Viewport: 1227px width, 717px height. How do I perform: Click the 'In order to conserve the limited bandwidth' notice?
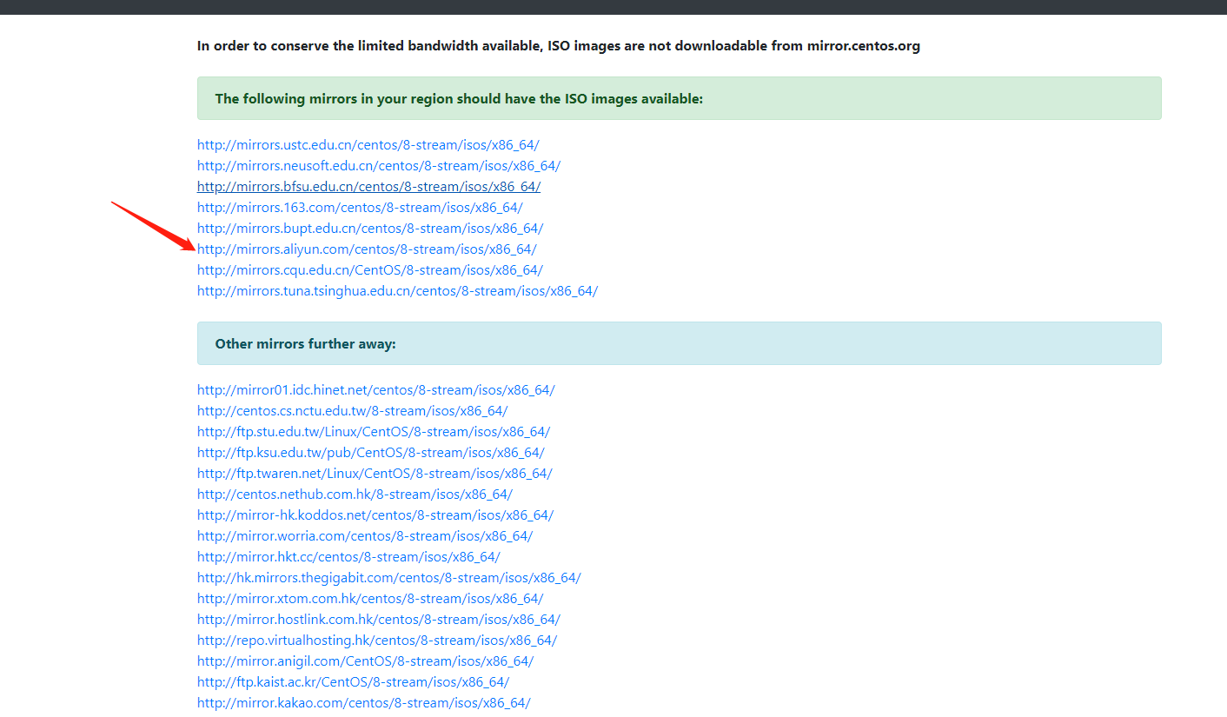point(559,46)
